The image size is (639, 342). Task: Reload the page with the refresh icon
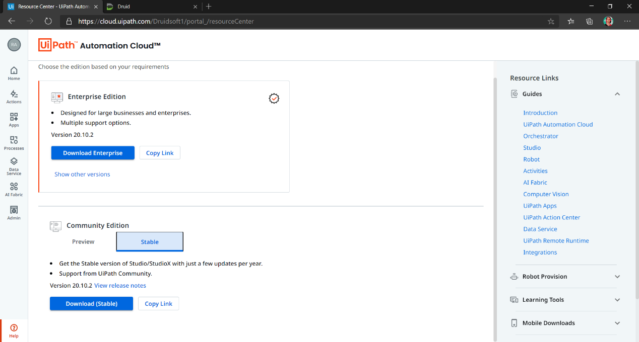coord(48,21)
